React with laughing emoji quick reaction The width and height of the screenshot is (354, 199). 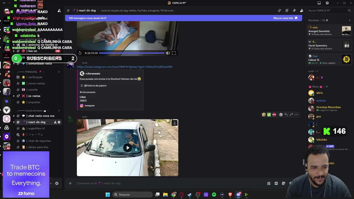coord(264,115)
